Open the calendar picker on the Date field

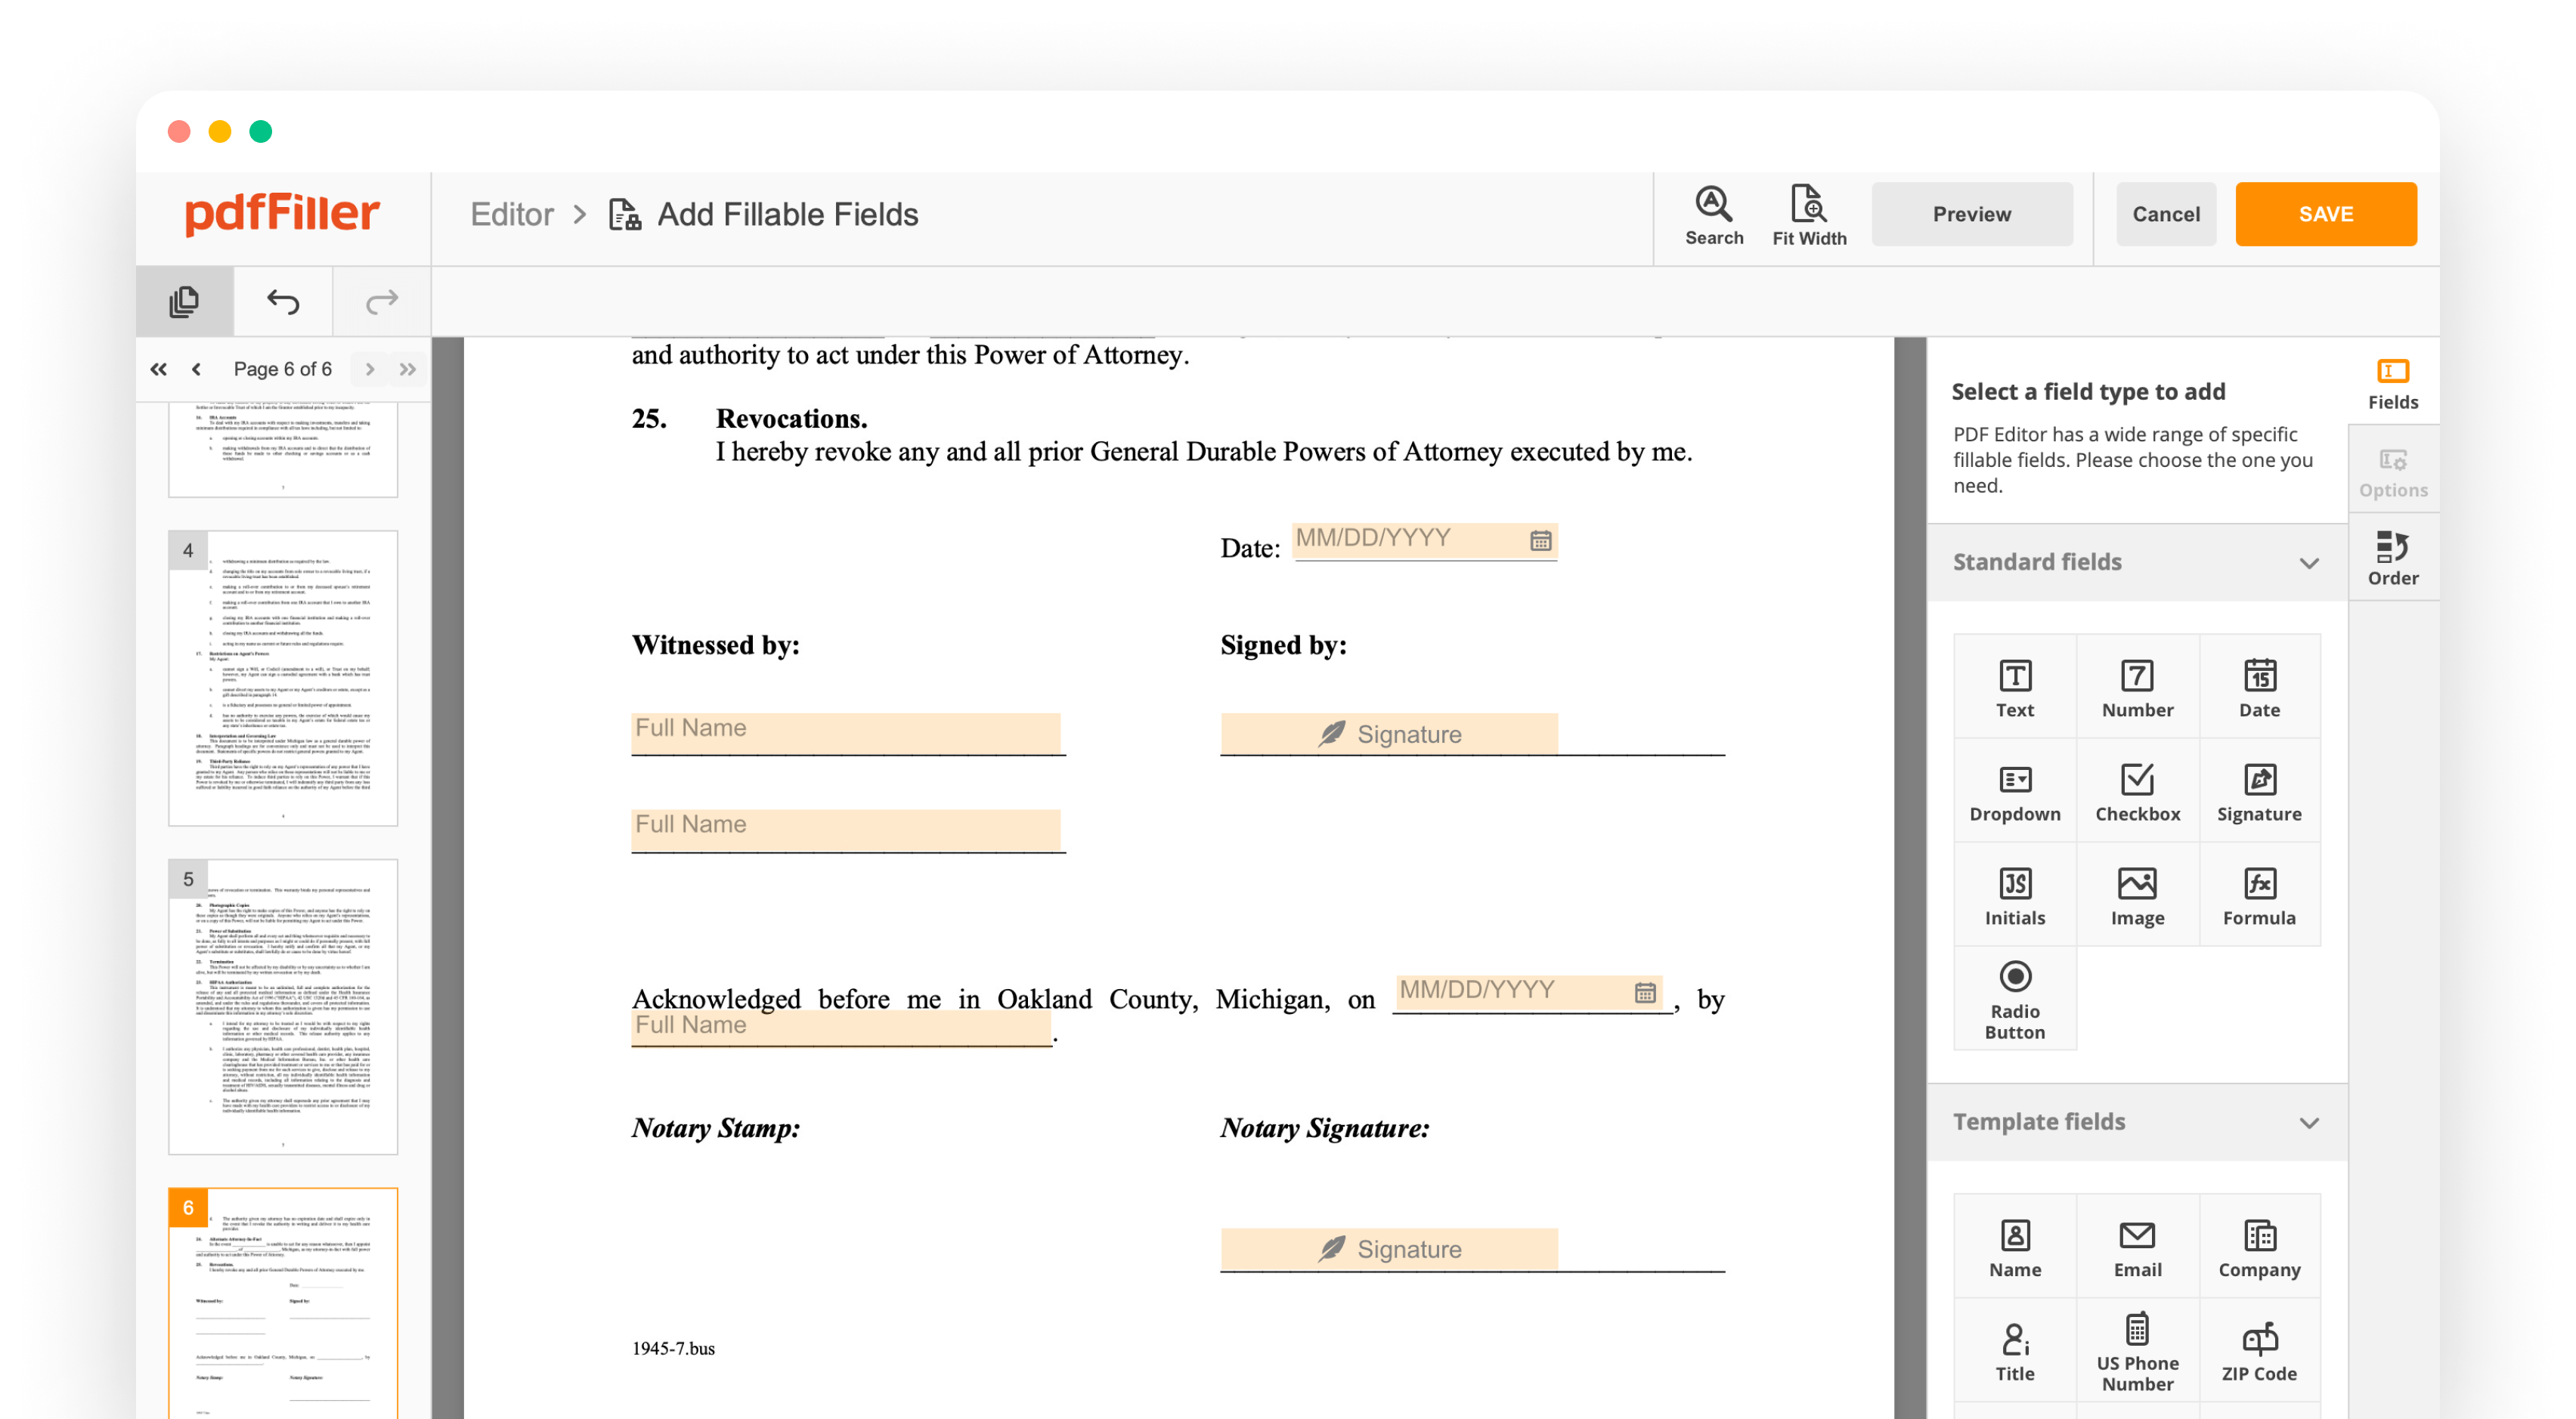coord(1541,539)
